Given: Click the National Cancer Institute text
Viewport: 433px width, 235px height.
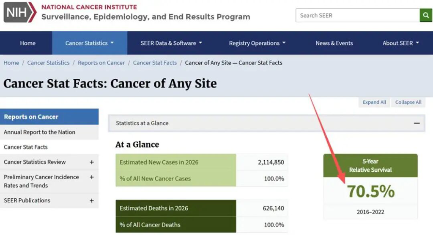Looking at the screenshot, I should [x=89, y=7].
